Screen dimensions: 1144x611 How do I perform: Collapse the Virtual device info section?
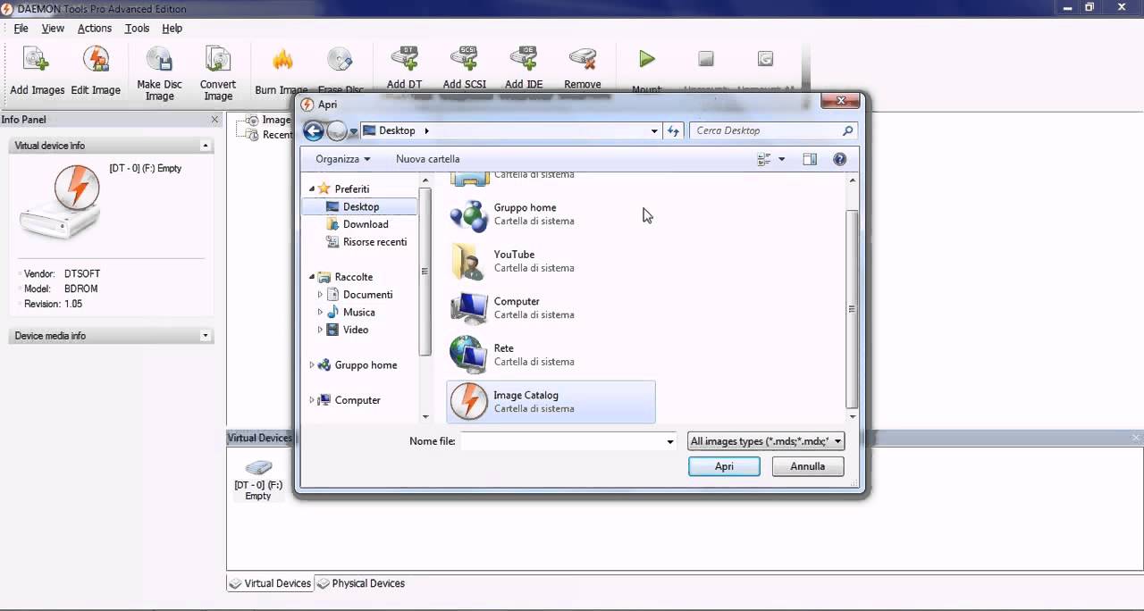[206, 146]
